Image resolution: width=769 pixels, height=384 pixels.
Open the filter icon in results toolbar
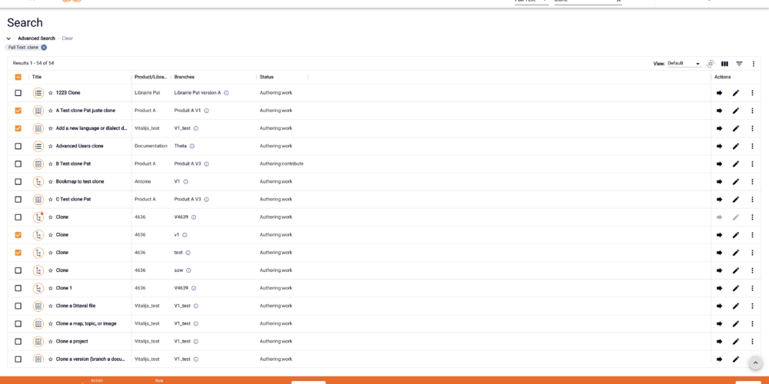[x=739, y=64]
